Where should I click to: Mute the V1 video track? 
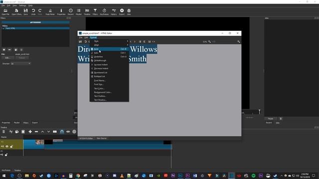pos(2,146)
